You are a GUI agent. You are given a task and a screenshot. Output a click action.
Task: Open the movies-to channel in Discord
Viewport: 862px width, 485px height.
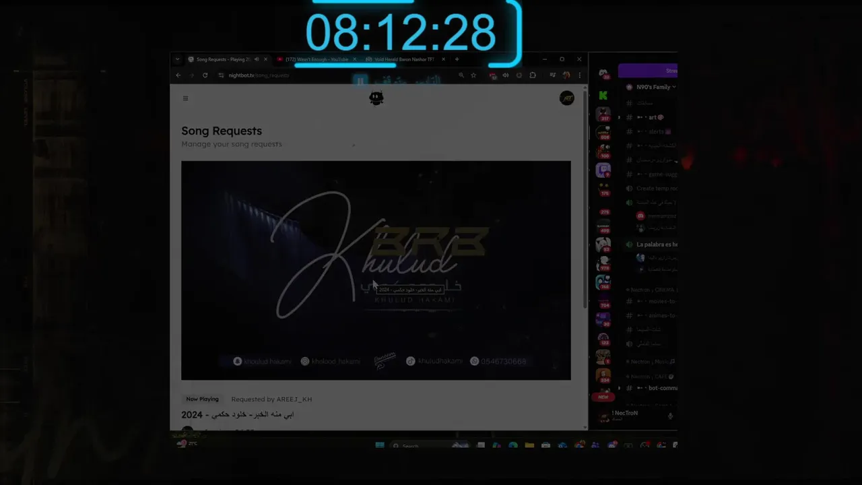pyautogui.click(x=651, y=301)
